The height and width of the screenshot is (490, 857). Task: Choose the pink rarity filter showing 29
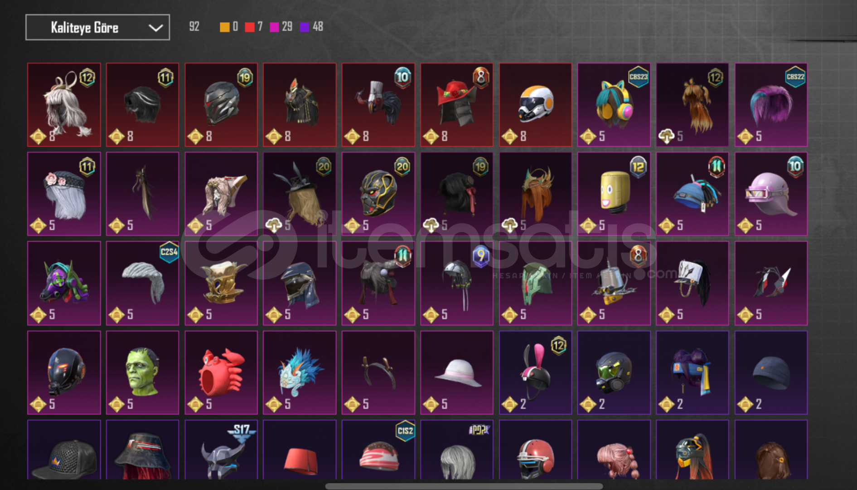[274, 27]
